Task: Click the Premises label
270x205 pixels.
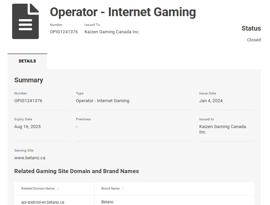Action: tap(83, 119)
